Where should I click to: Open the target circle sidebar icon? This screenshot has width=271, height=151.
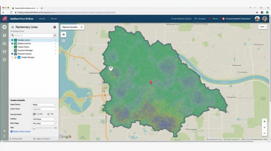(4, 60)
